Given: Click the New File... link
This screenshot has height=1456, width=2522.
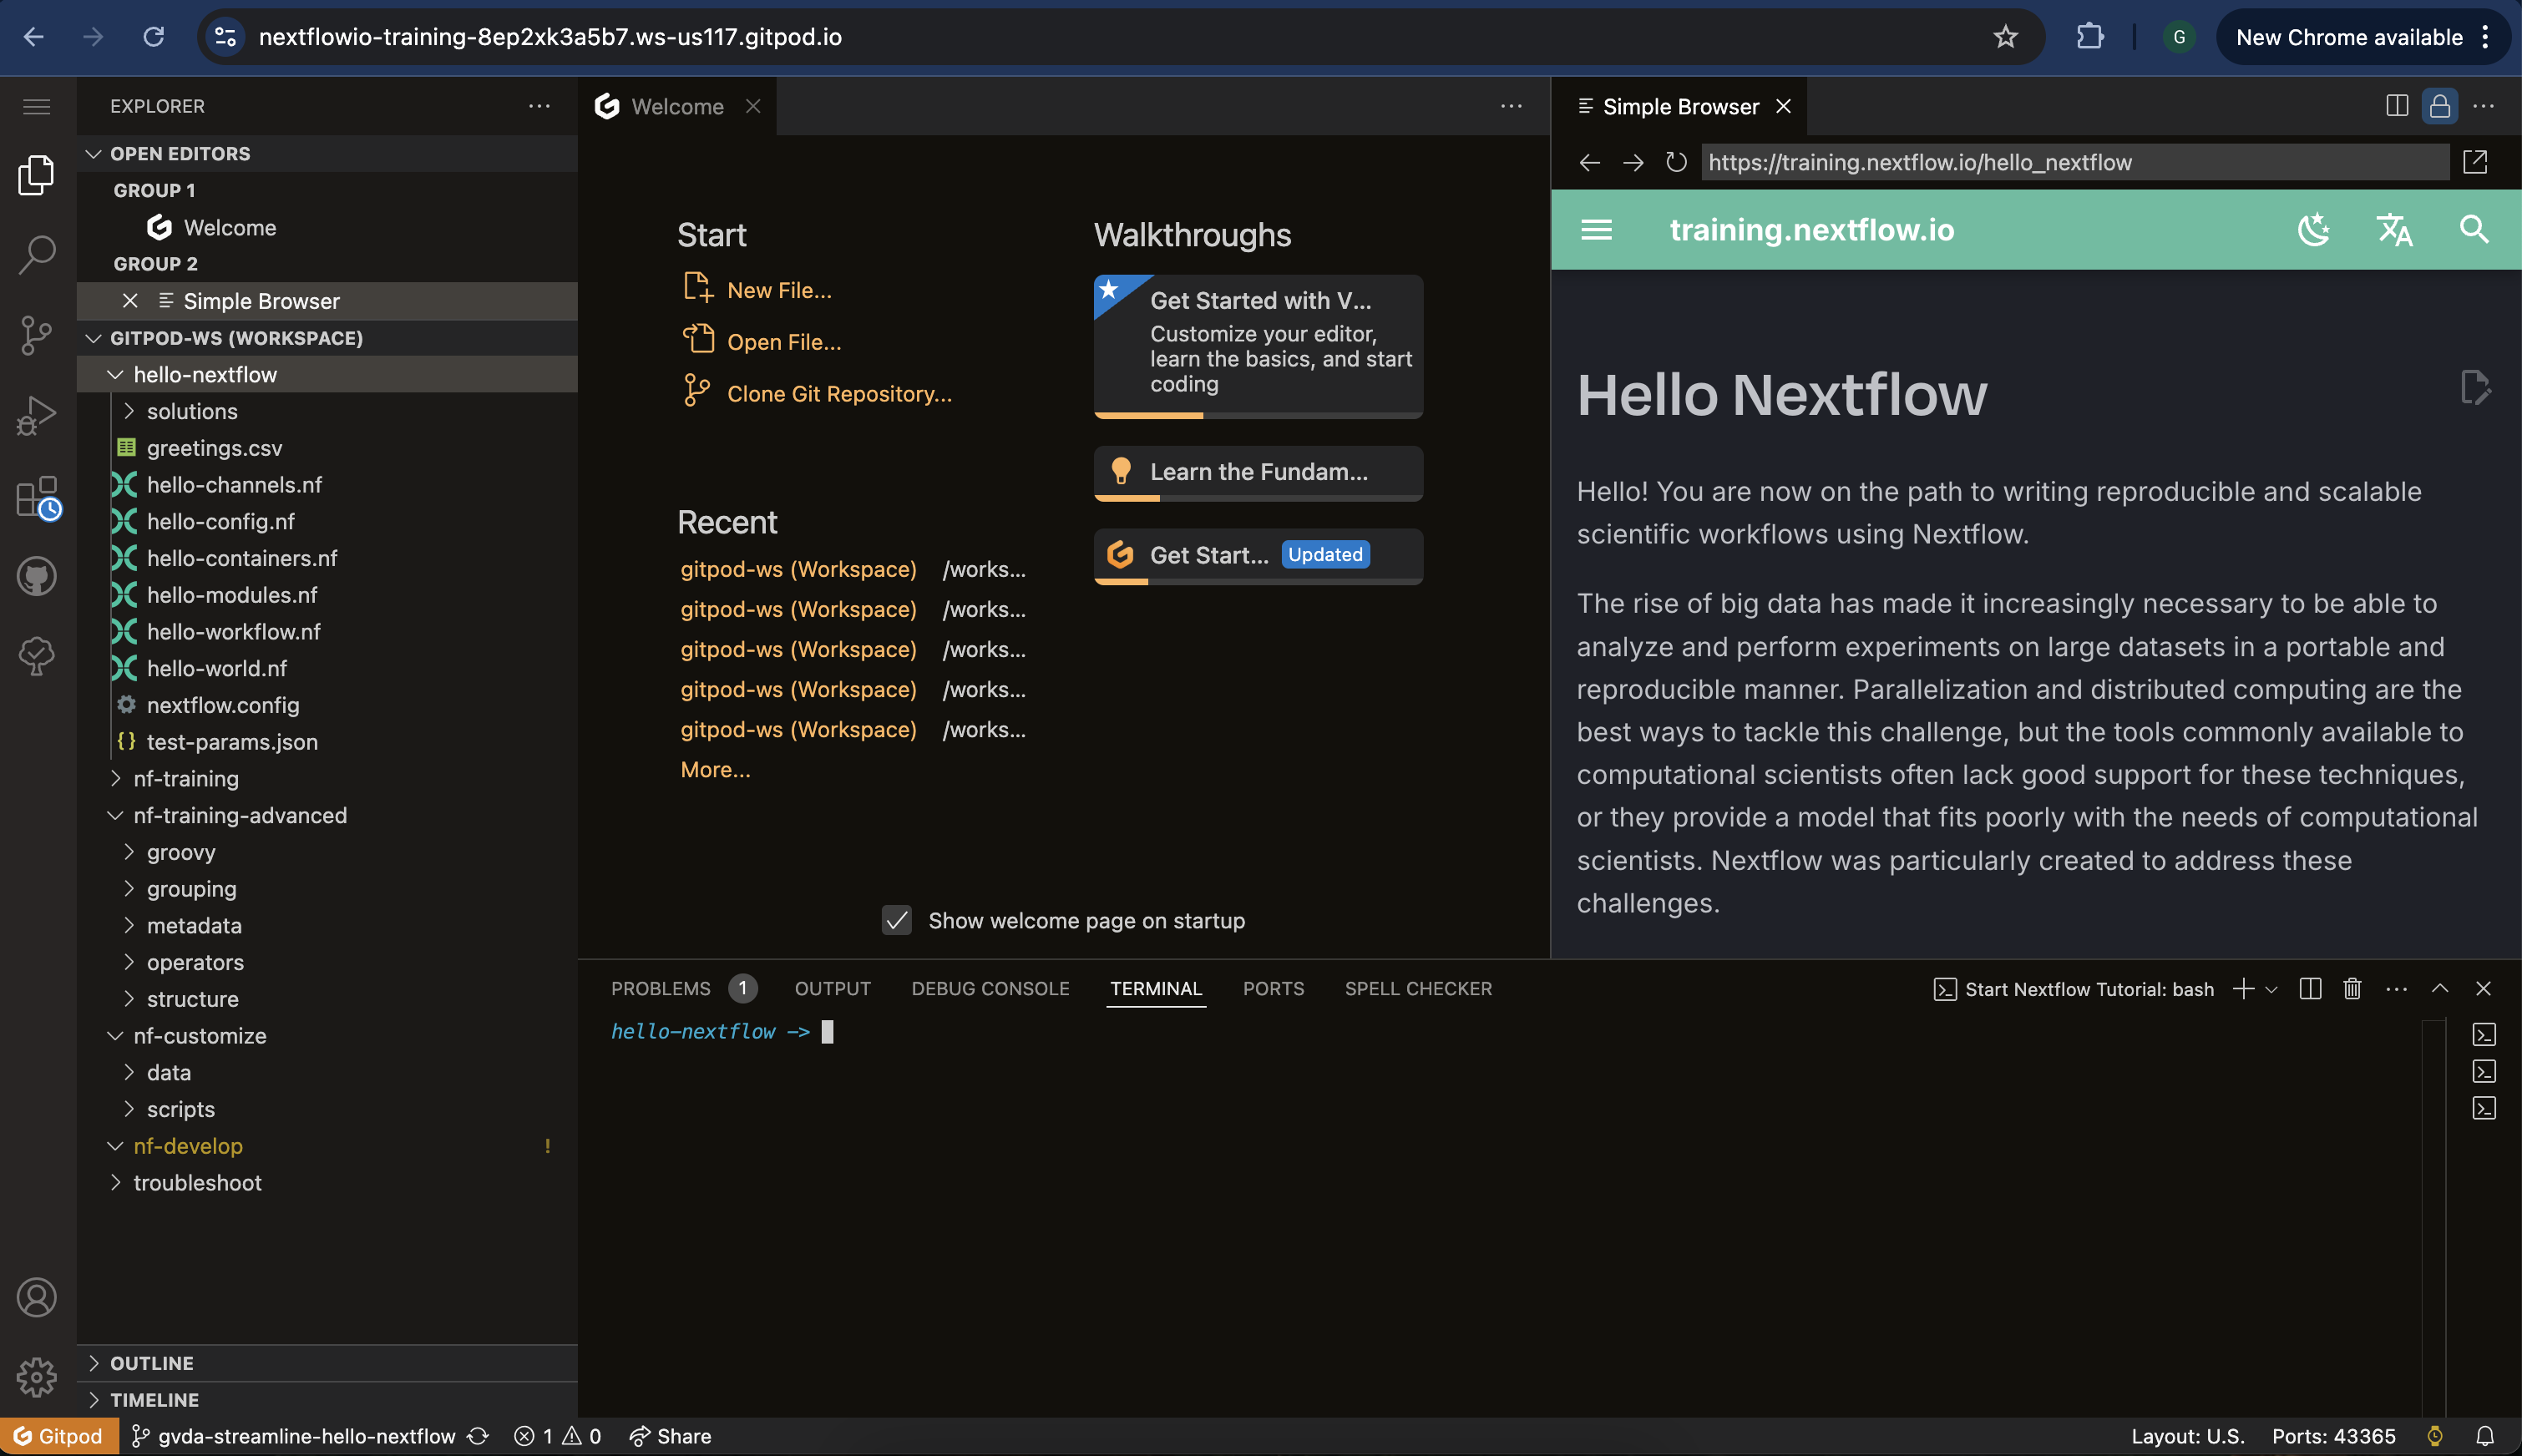Looking at the screenshot, I should (x=779, y=290).
